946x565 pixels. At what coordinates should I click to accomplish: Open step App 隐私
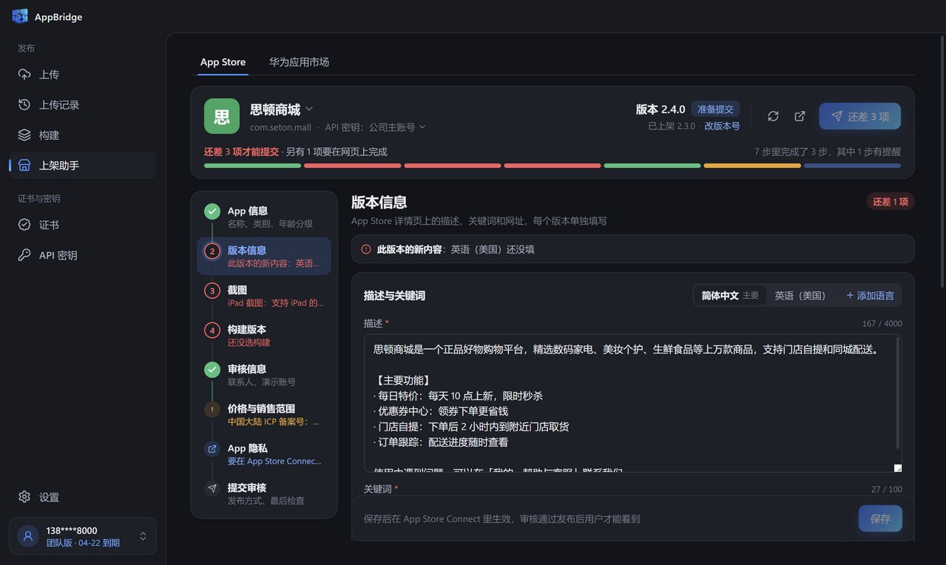point(264,454)
